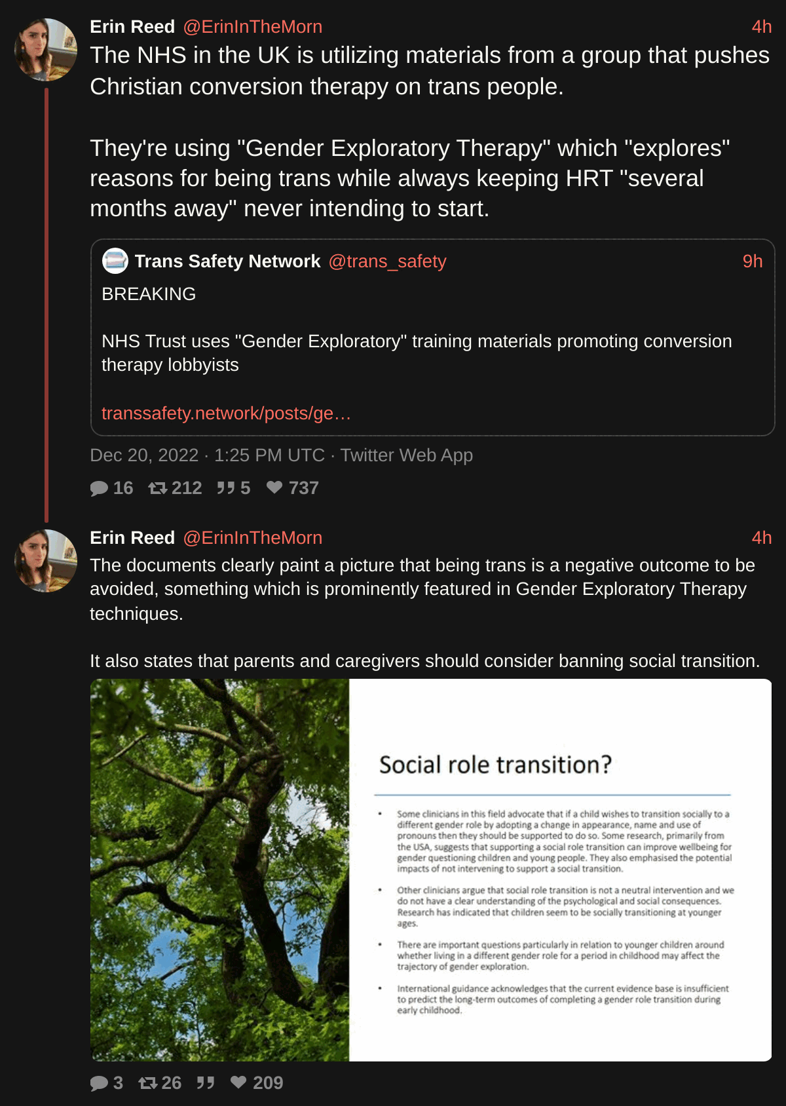Open the quoted tweet's 9h timestamp

[x=753, y=261]
